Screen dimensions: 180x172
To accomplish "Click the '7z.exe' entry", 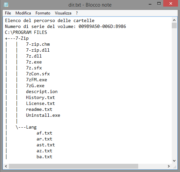I will pyautogui.click(x=34, y=62).
